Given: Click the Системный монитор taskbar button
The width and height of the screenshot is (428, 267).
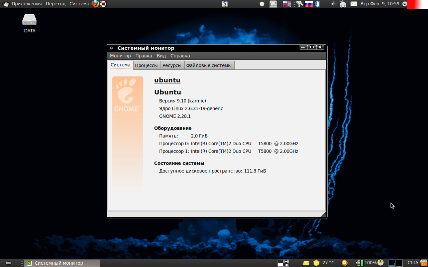Looking at the screenshot, I should (62, 263).
